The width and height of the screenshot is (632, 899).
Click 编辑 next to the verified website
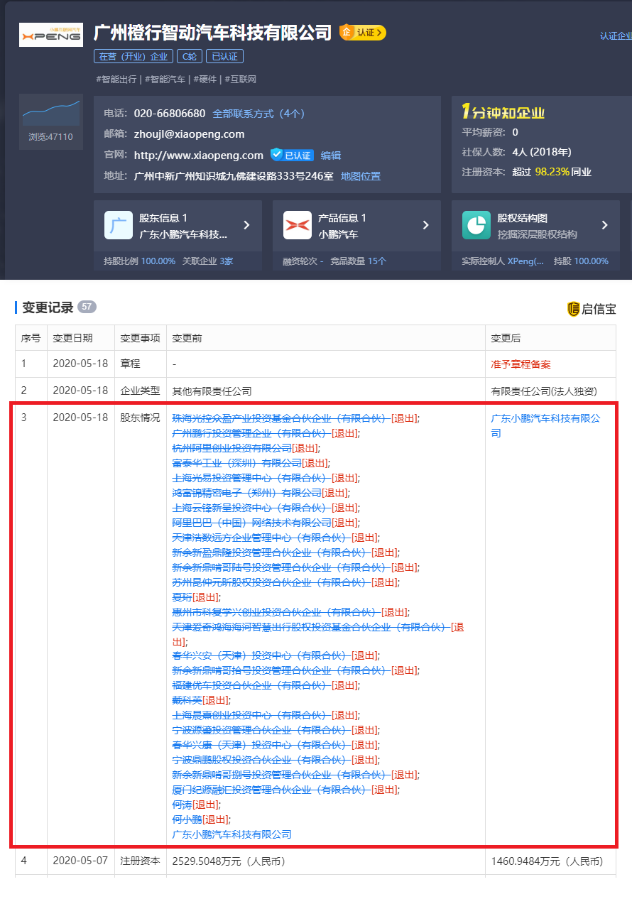click(331, 155)
